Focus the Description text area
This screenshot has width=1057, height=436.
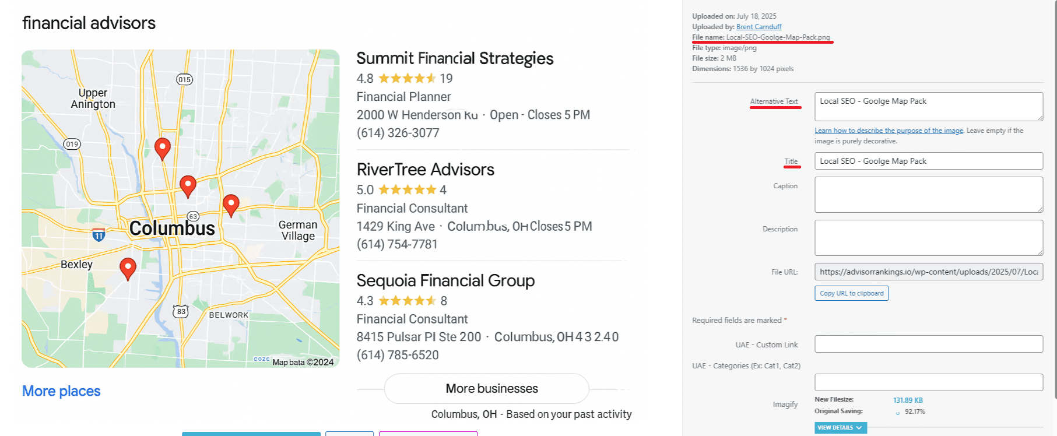929,238
